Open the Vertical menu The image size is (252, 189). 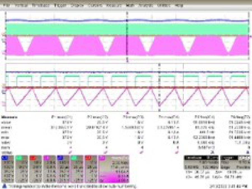pos(21,5)
